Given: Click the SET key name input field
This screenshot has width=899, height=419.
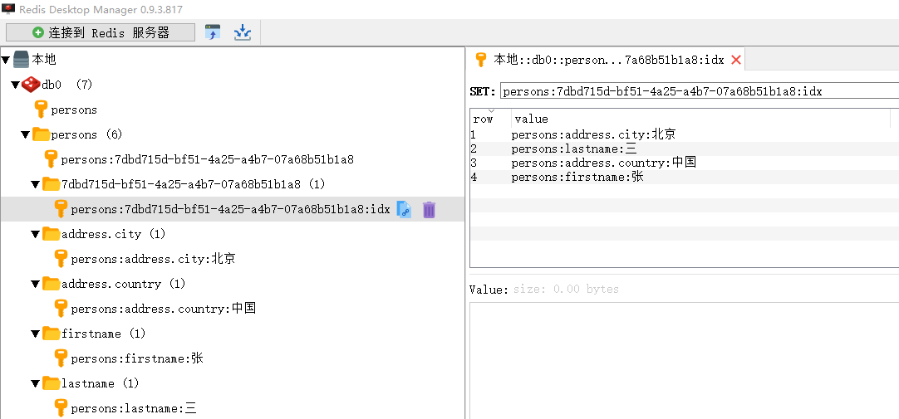Looking at the screenshot, I should (698, 91).
